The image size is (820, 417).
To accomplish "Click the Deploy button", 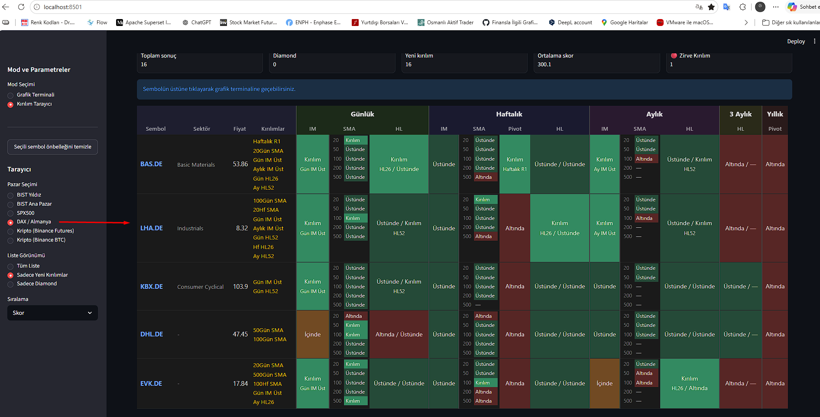I will tap(796, 41).
